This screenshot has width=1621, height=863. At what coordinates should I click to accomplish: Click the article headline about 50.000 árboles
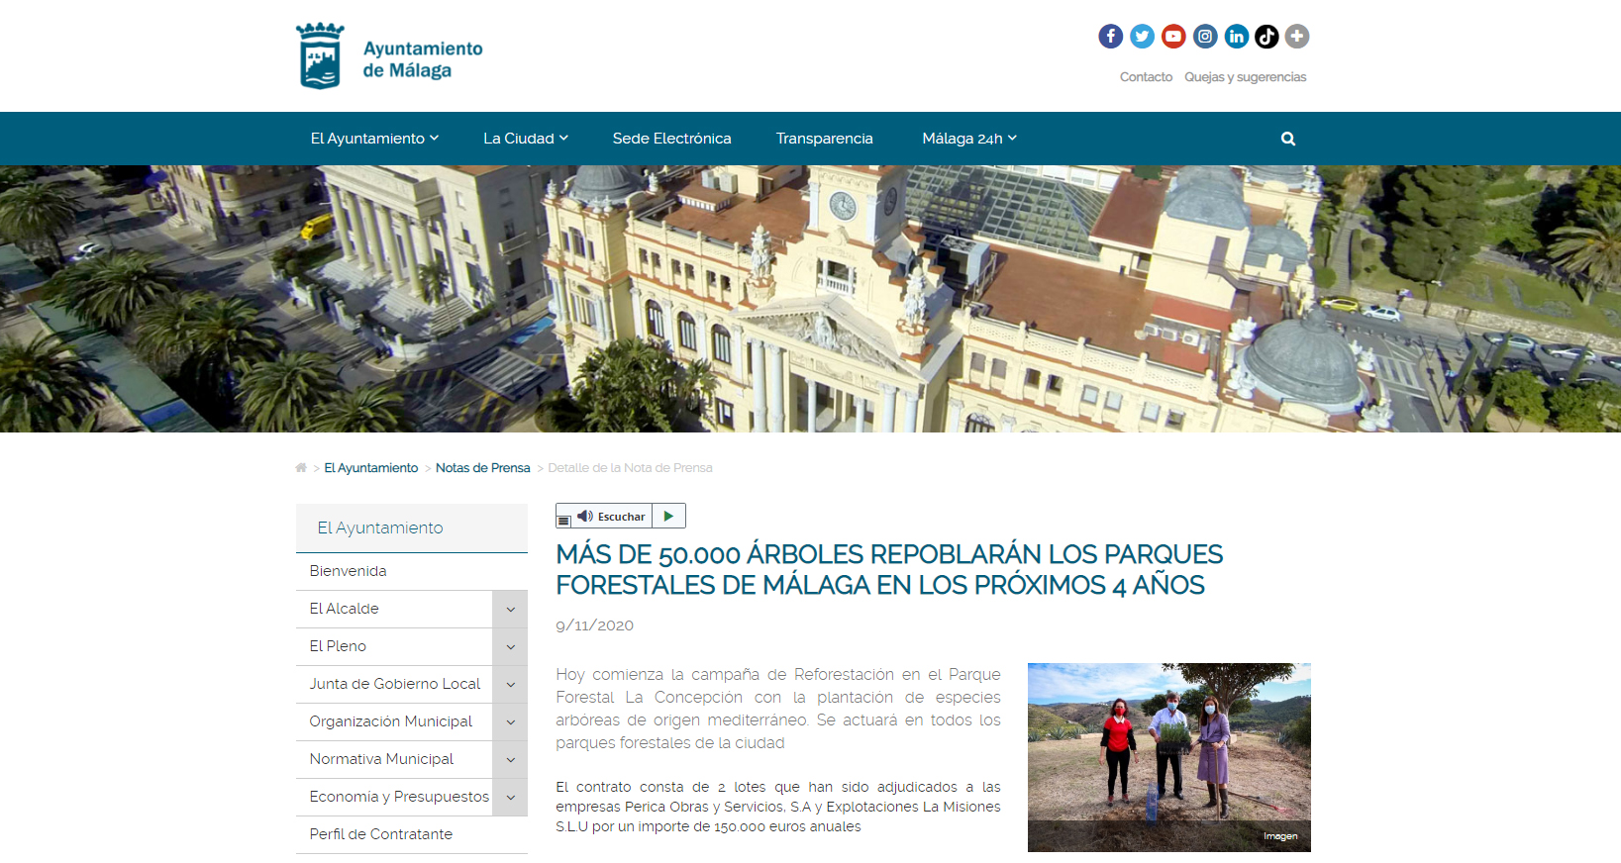889,569
